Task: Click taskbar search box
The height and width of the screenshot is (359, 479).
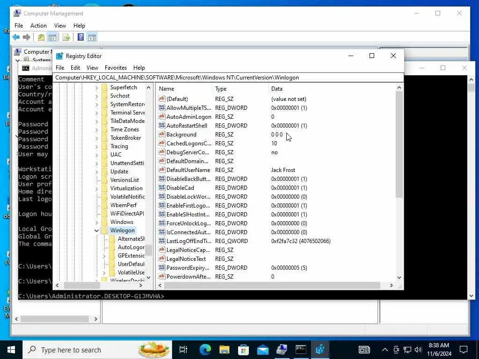Action: point(97,350)
